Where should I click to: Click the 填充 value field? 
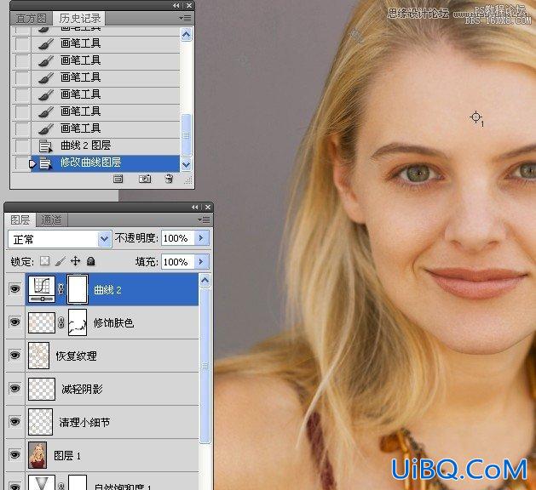coord(178,262)
